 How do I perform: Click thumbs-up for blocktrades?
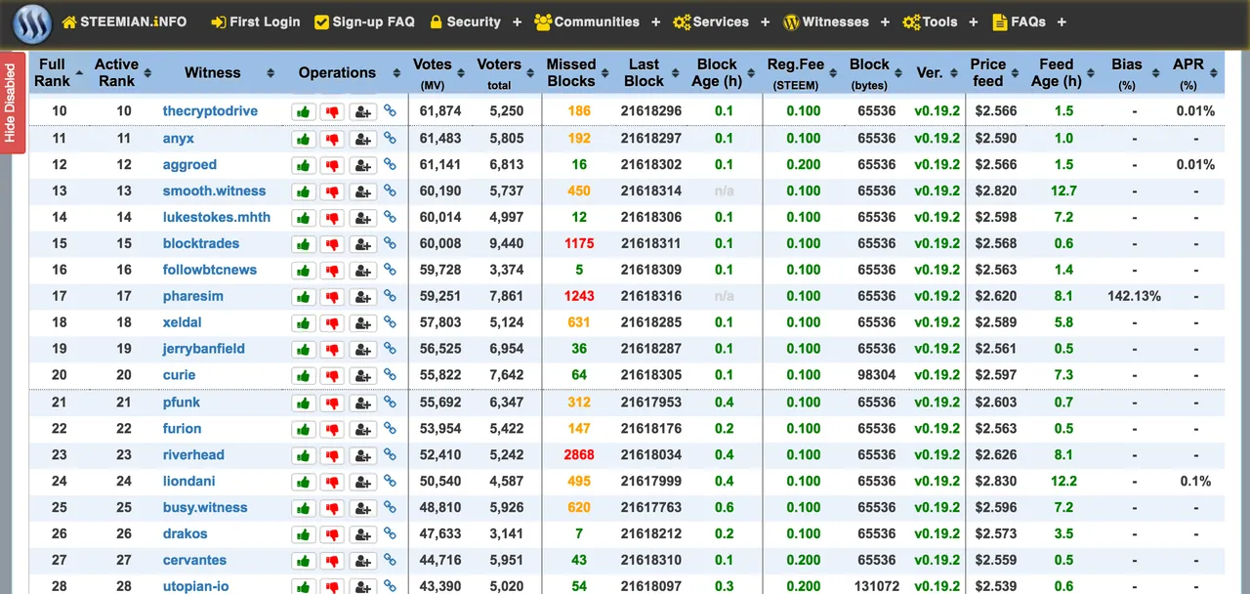[x=304, y=244]
